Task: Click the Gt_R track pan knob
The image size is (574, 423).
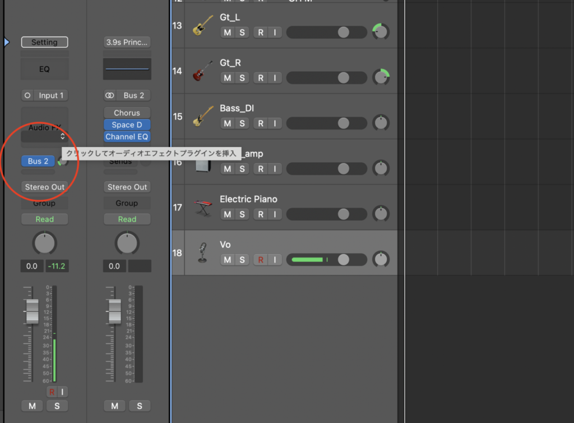Action: point(381,77)
